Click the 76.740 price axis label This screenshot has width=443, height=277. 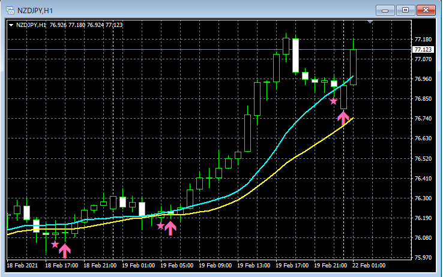pyautogui.click(x=423, y=119)
